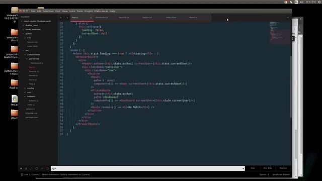Collapse the src folder
Viewport: 322px width, 181px height.
(x=24, y=50)
